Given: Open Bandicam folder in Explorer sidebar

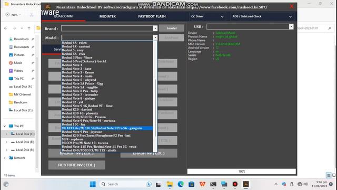Looking at the screenshot, I should [21, 102].
